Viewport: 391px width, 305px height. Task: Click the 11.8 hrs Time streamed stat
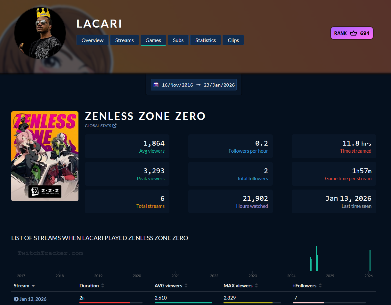click(x=334, y=146)
